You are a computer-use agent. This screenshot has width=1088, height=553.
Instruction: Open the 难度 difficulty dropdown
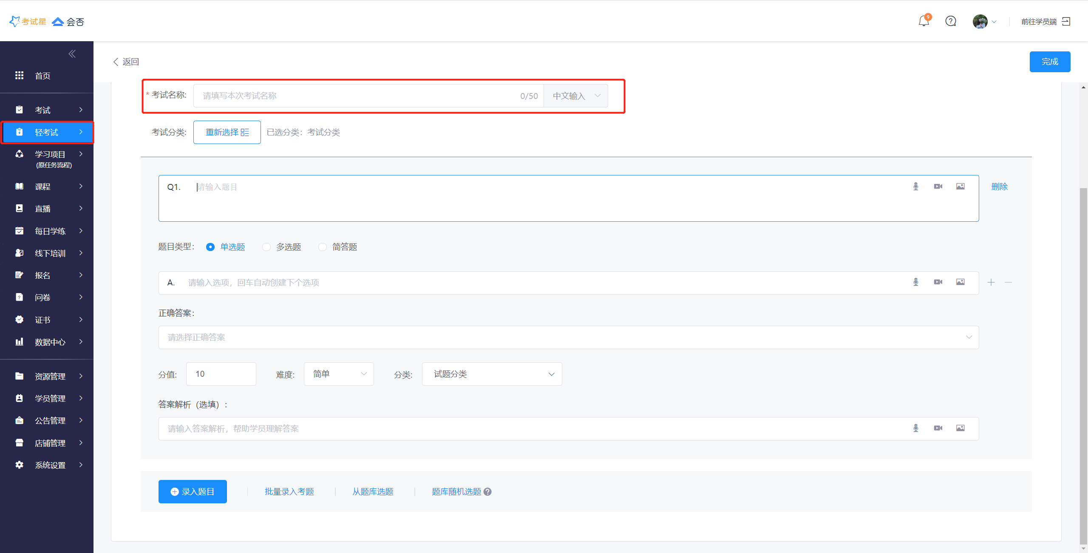[x=339, y=374]
